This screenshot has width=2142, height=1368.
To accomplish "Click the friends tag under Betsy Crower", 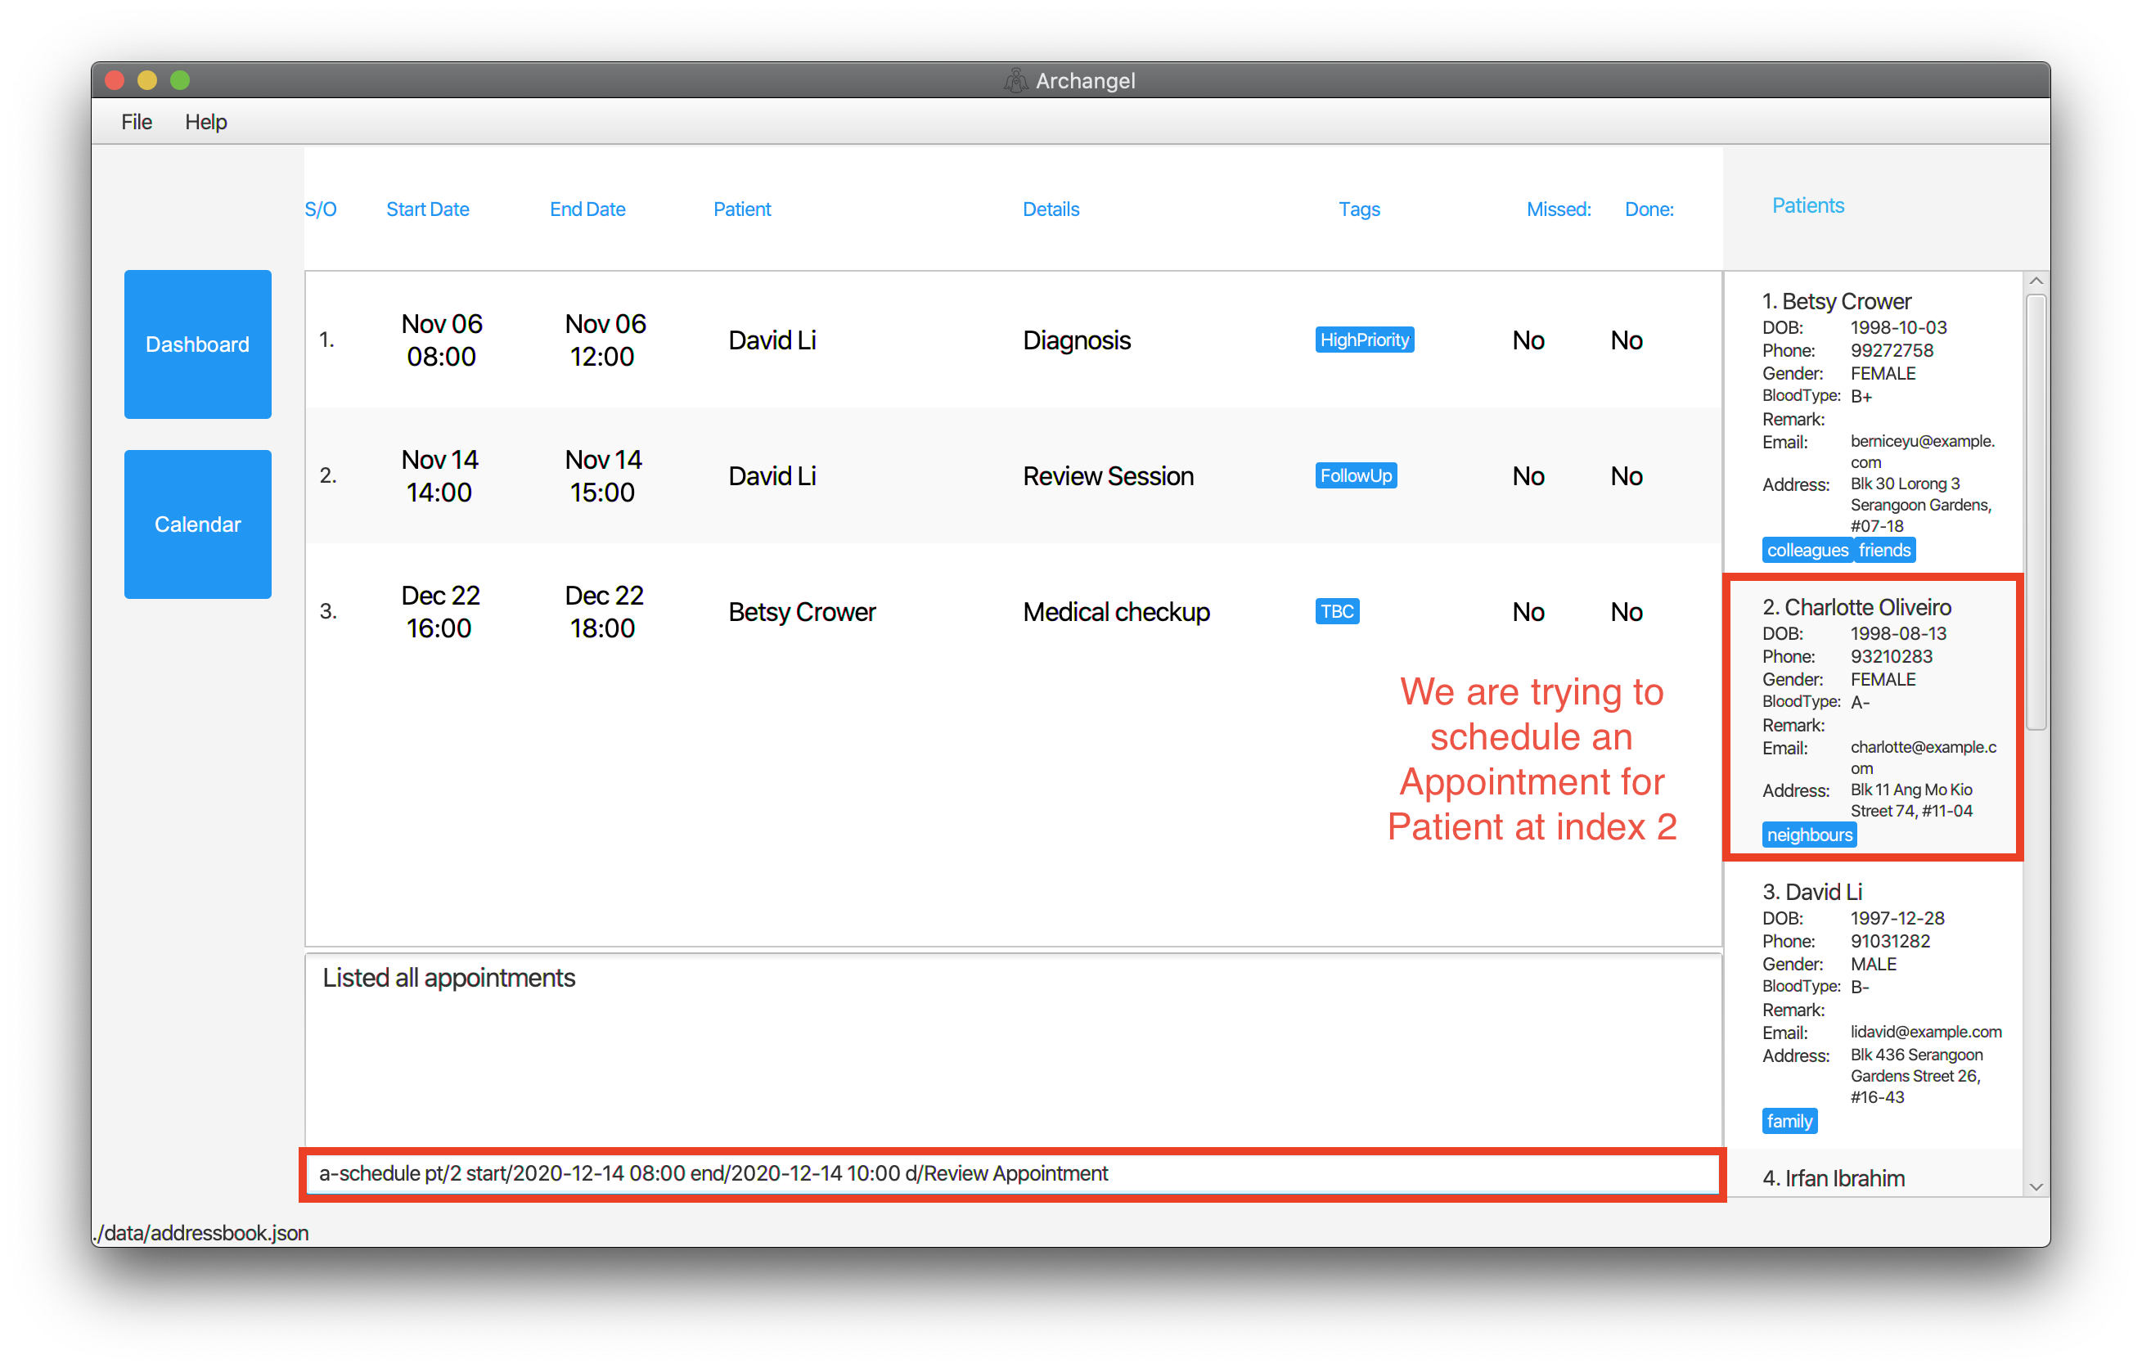I will tap(1884, 551).
